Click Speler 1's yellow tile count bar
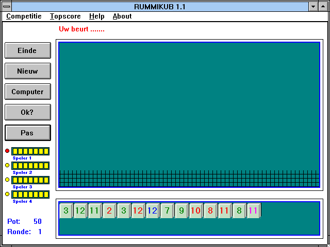The image size is (330, 247). pyautogui.click(x=30, y=151)
